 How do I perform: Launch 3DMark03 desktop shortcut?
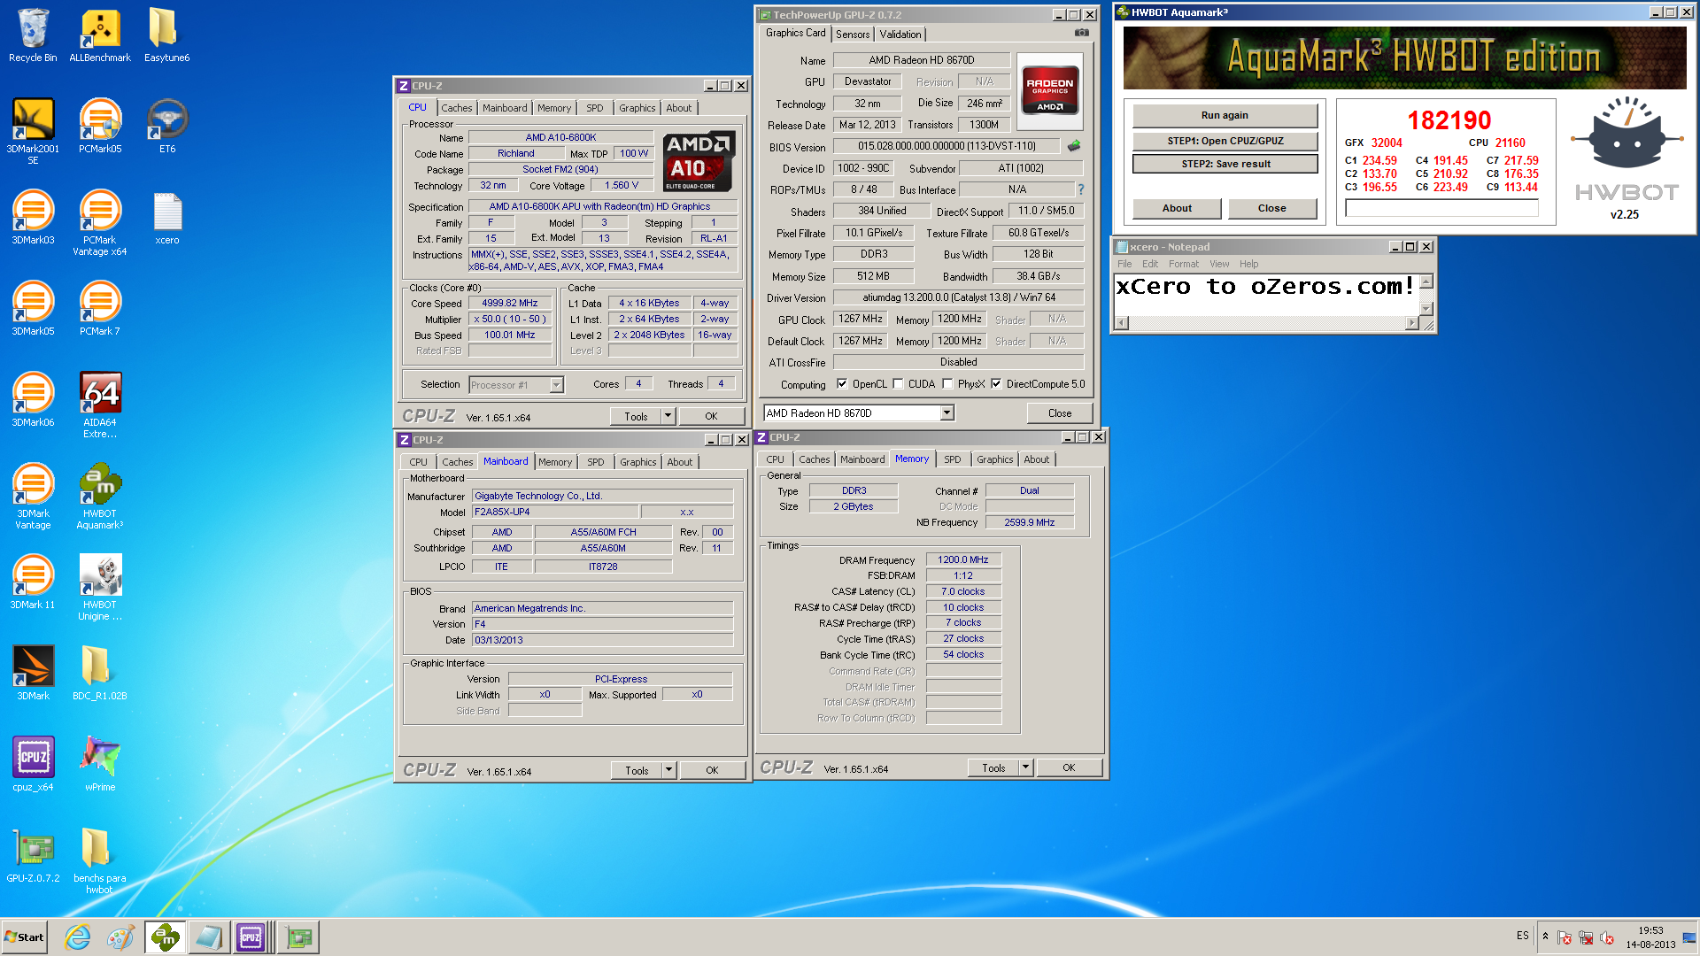click(33, 217)
